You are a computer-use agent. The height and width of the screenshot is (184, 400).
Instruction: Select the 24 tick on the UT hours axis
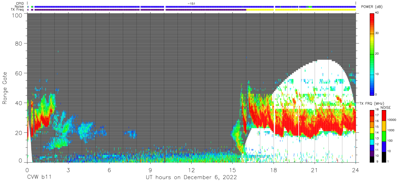(355, 170)
